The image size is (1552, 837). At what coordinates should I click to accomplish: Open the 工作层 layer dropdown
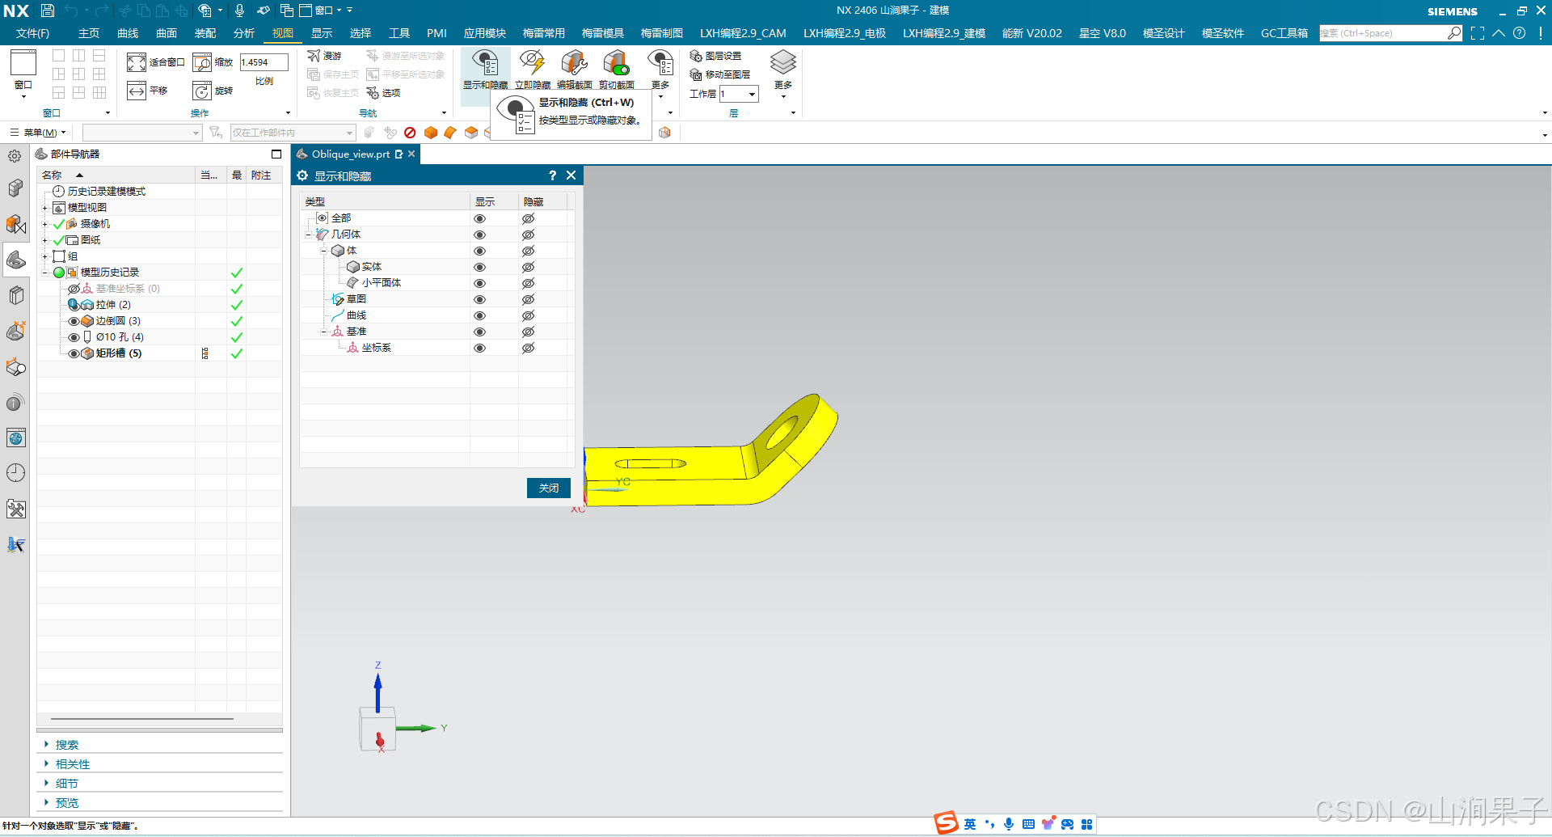click(752, 94)
